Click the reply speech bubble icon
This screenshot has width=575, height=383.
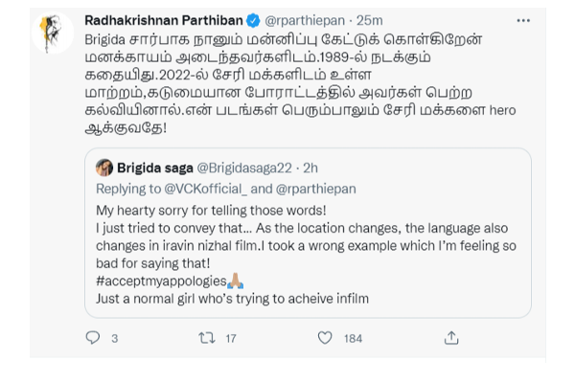tap(93, 338)
